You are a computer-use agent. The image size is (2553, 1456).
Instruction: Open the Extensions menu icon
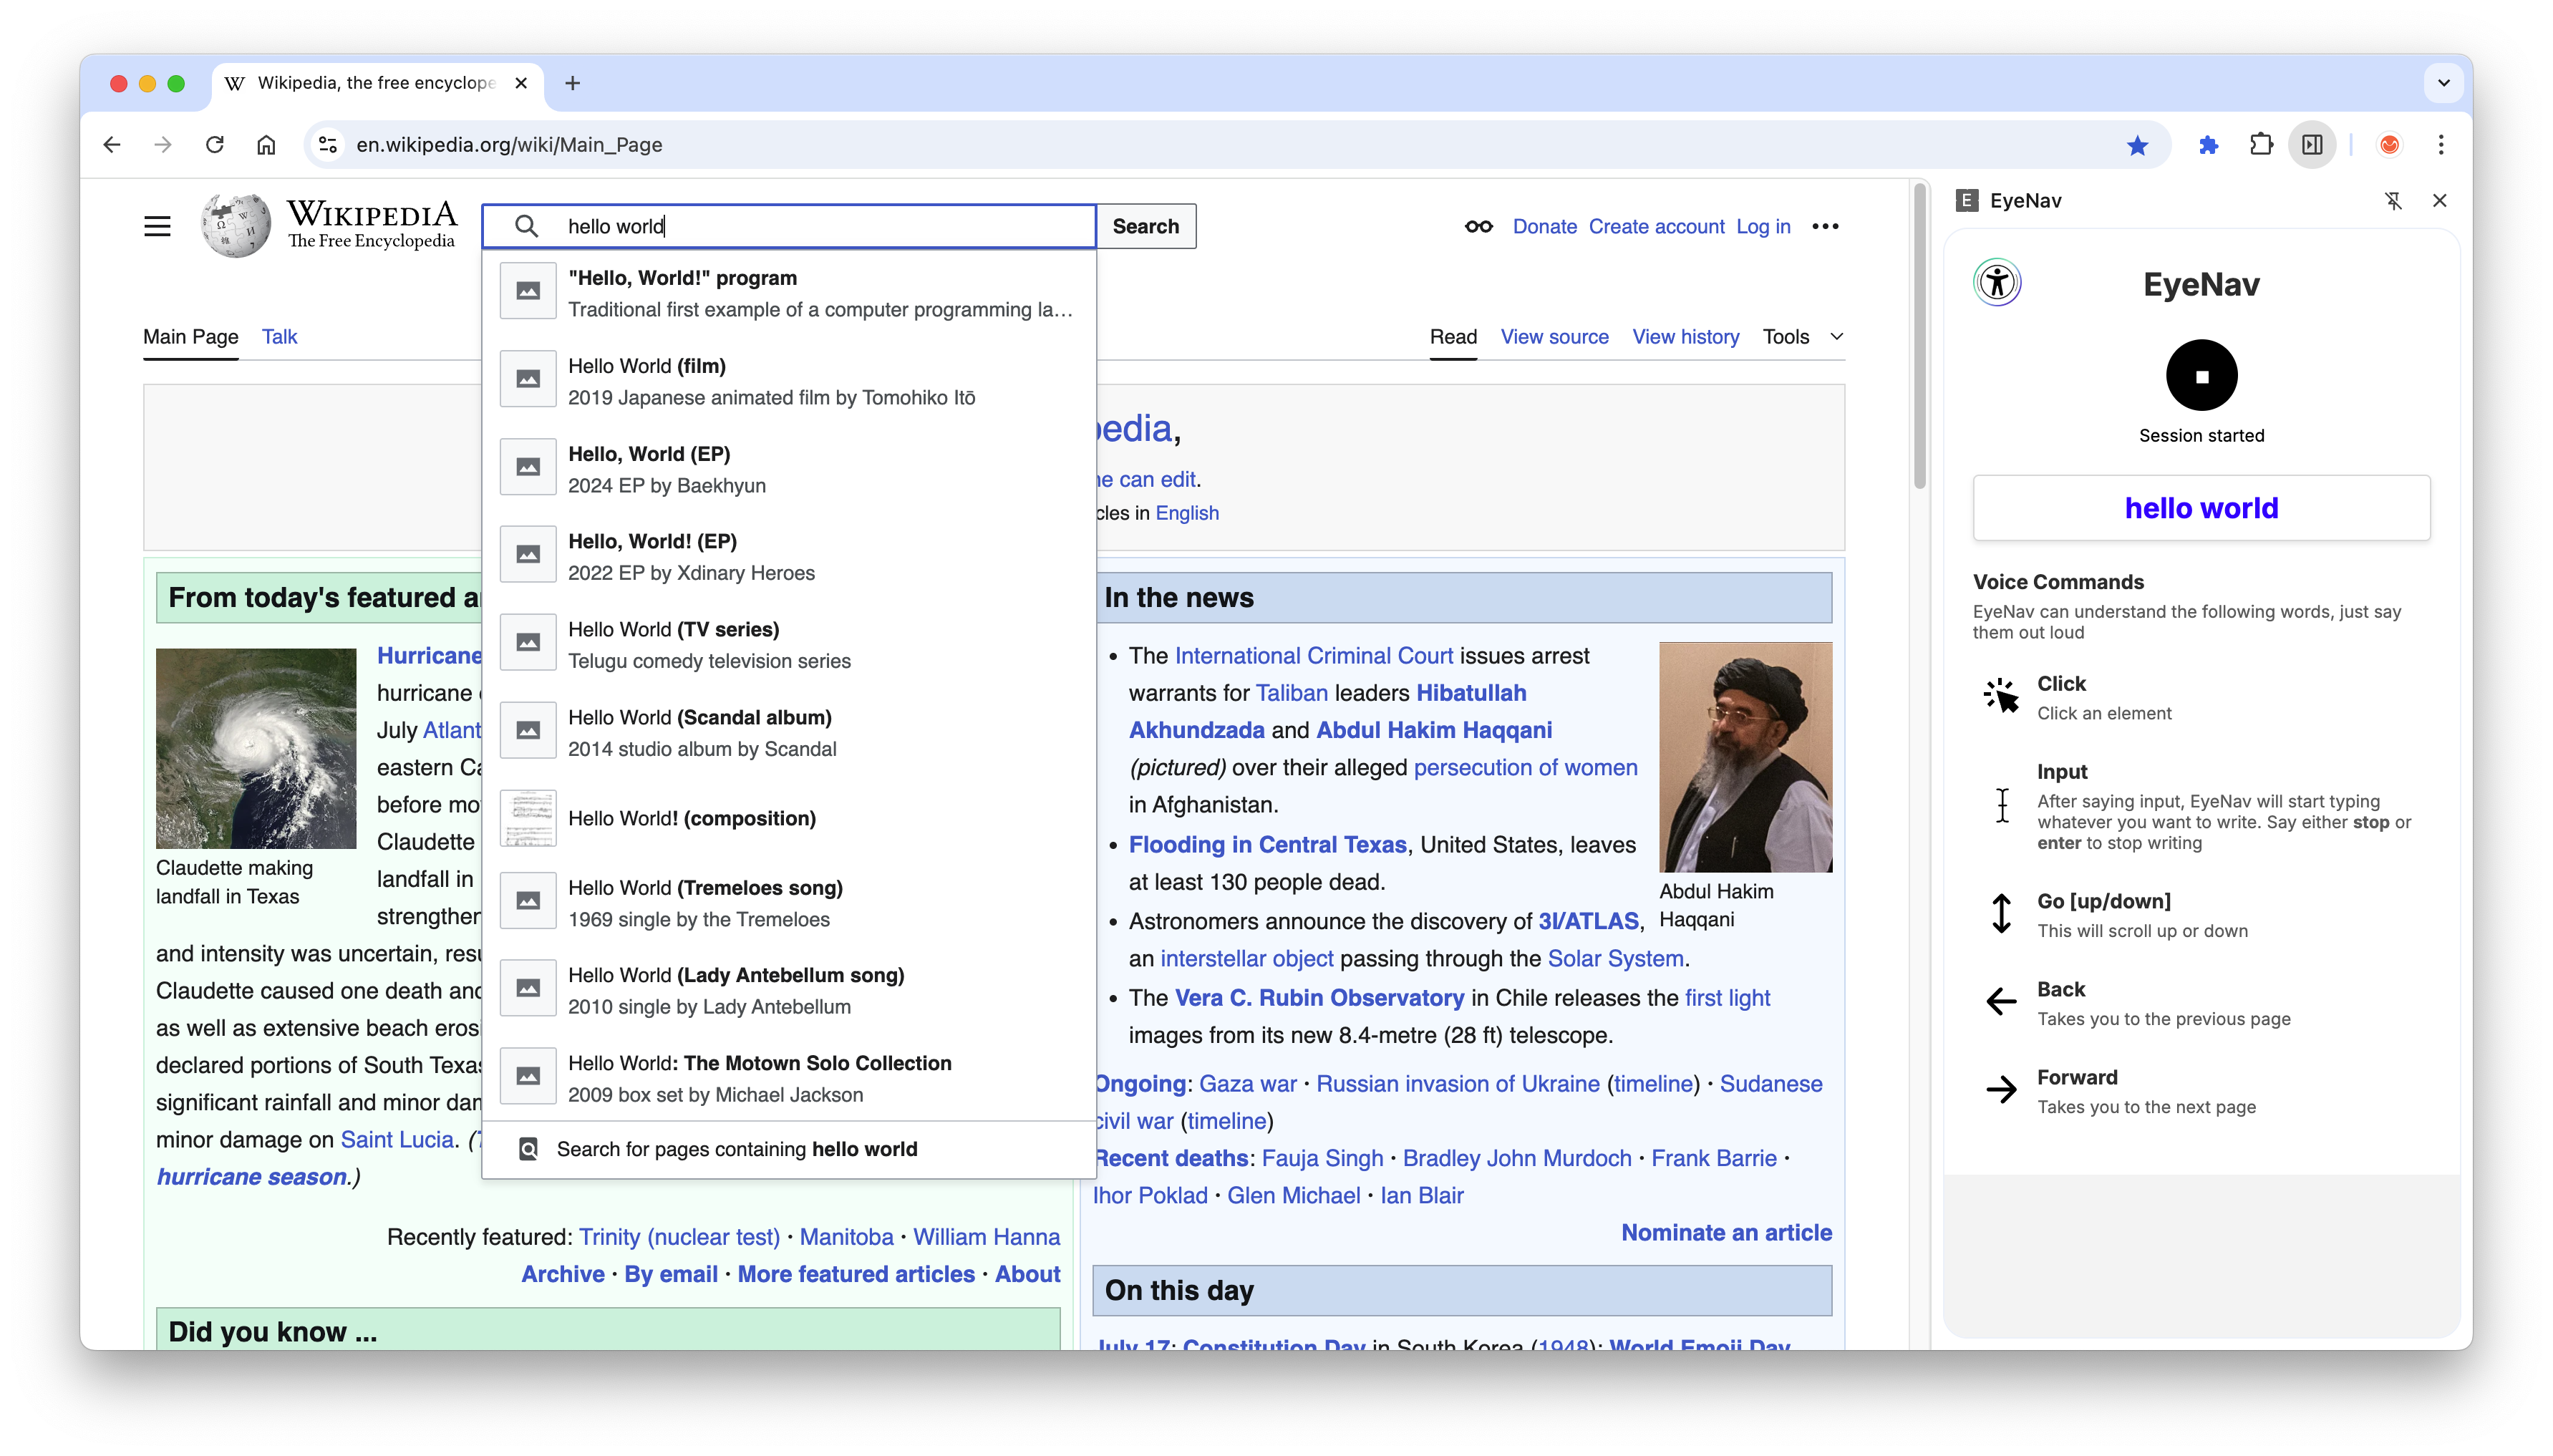2260,145
